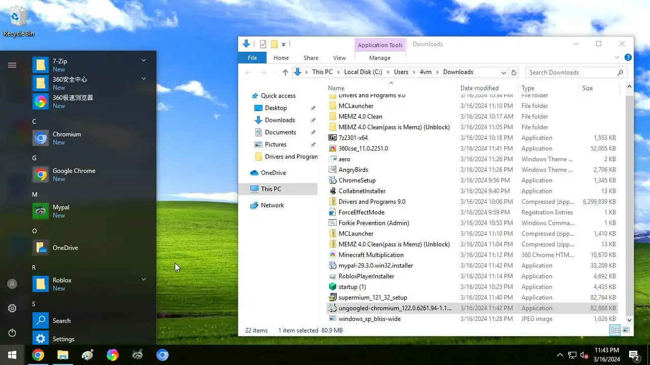
Task: Expand the Roblox folder chevron in Start menu
Action: [144, 279]
